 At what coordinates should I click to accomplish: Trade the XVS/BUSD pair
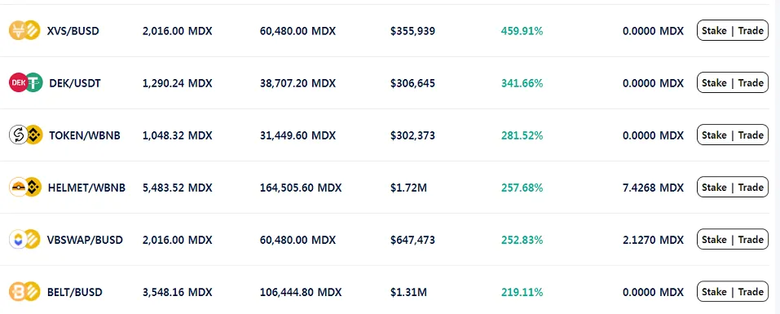pyautogui.click(x=751, y=30)
